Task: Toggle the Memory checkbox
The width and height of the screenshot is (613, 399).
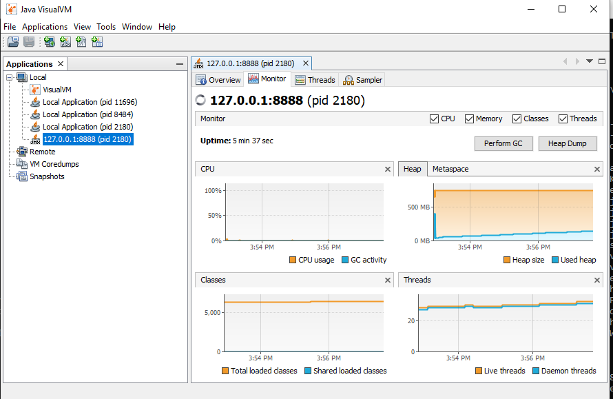Action: (469, 119)
